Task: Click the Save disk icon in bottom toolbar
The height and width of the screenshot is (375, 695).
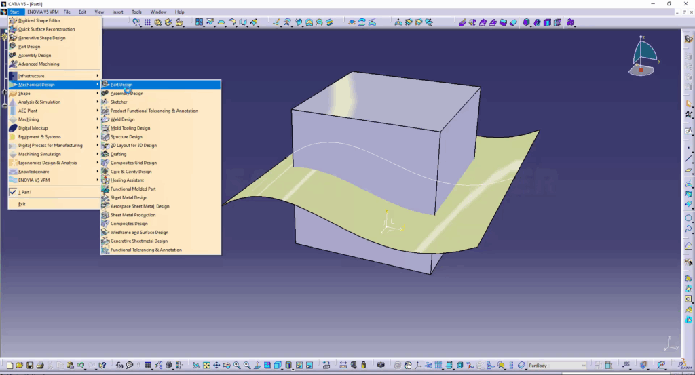Action: point(29,365)
